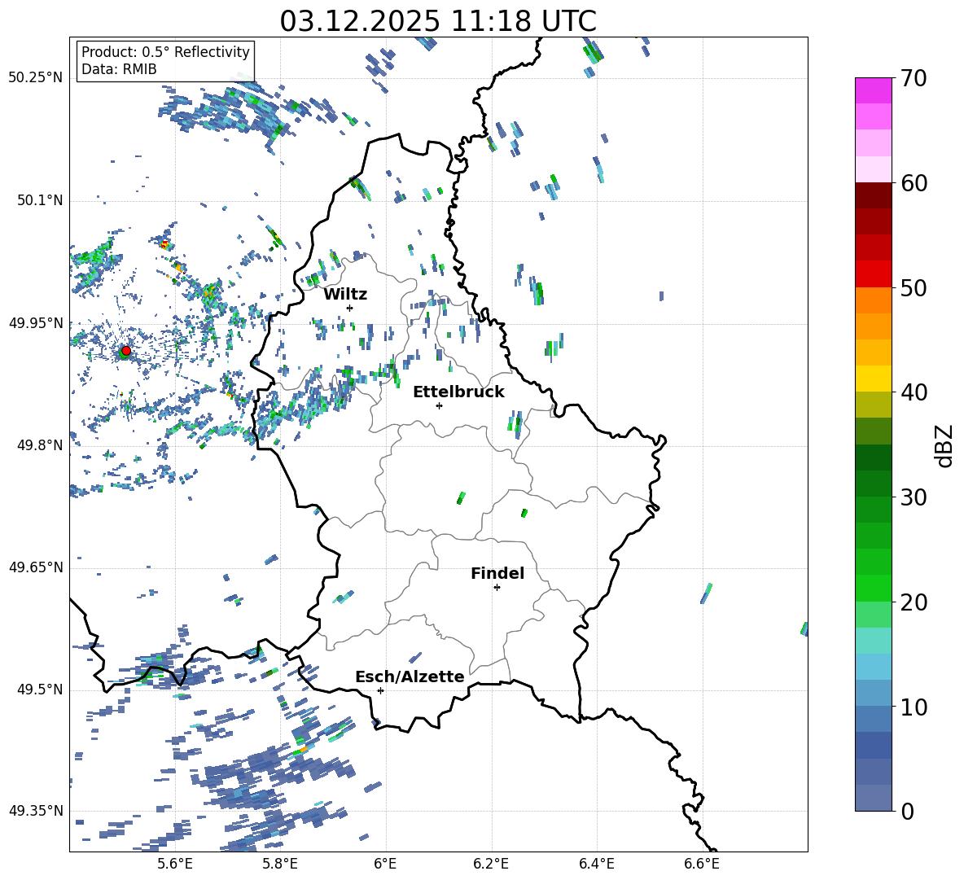
Task: Click the Ettelbruck station cross marker
Action: (439, 405)
